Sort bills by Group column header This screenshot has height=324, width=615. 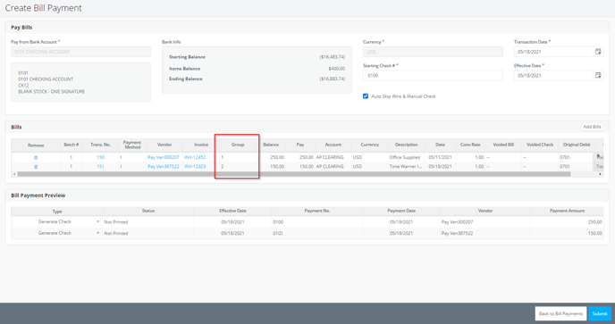click(238, 145)
